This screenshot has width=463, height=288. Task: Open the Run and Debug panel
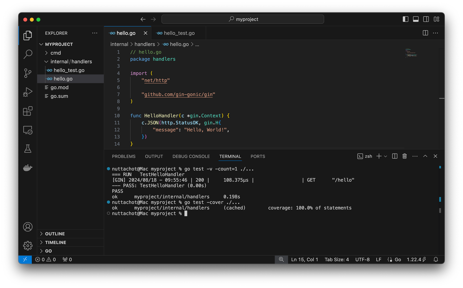click(27, 92)
